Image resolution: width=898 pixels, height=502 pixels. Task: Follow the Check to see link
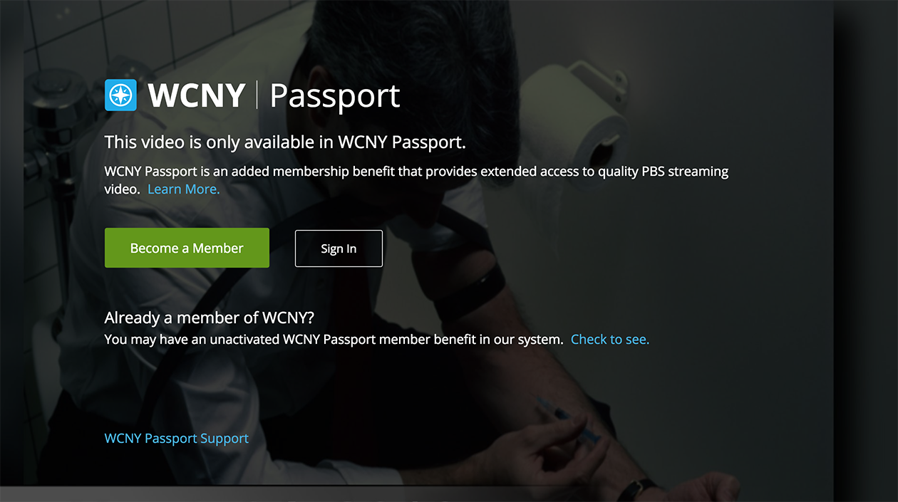point(610,340)
